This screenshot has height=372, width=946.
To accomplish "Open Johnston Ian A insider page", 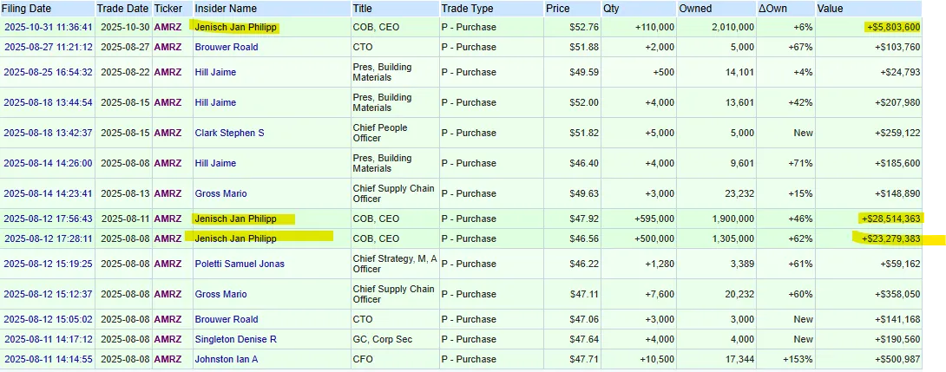I will click(227, 359).
